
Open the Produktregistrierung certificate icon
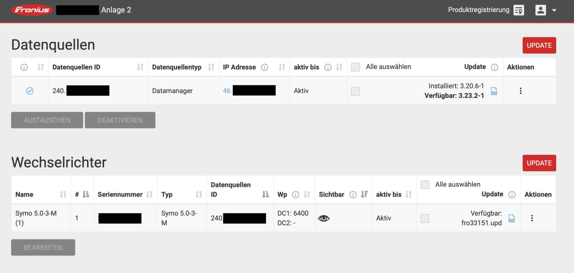(519, 10)
